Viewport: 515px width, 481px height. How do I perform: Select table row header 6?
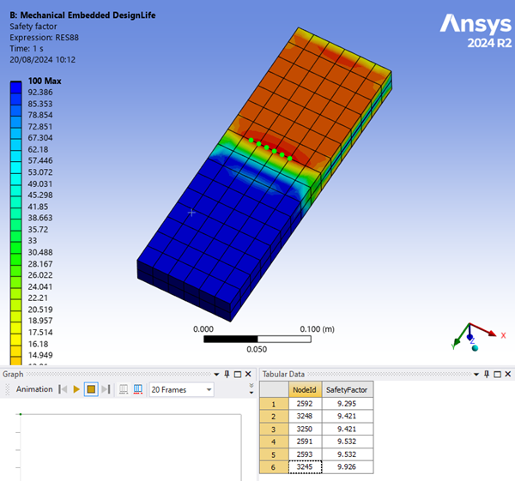click(274, 467)
